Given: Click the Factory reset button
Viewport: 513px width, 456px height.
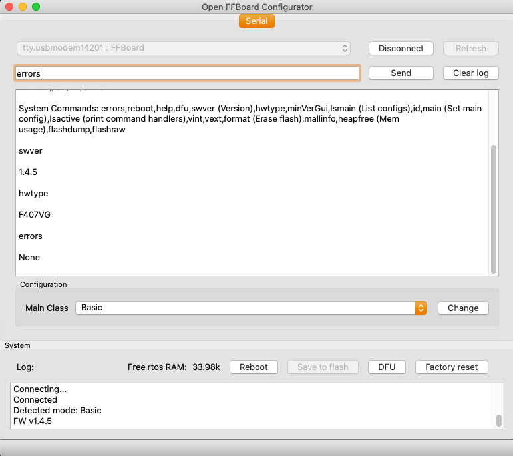Looking at the screenshot, I should [452, 367].
